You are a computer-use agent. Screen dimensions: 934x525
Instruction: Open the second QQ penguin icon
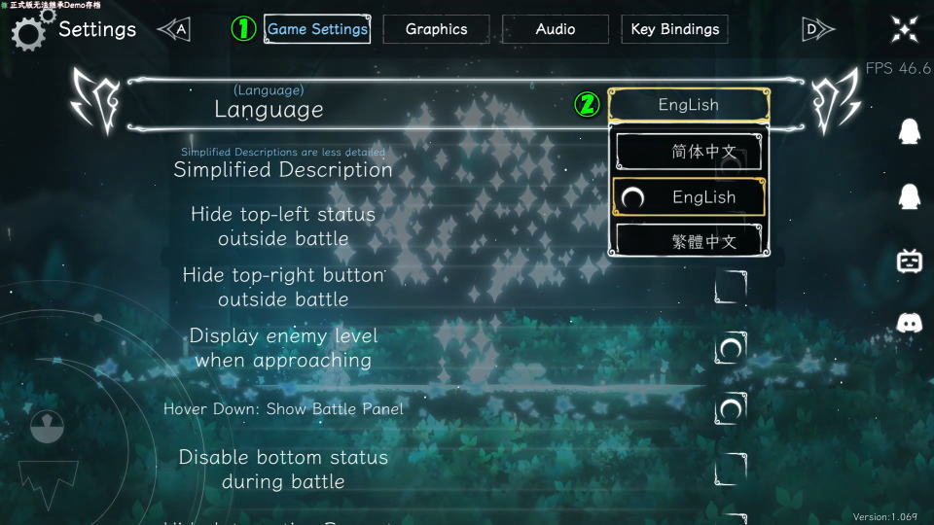coord(909,196)
